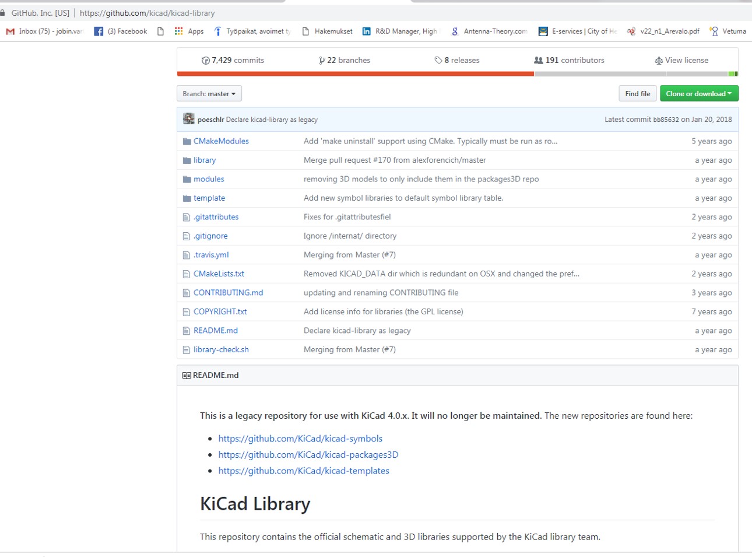Image resolution: width=752 pixels, height=557 pixels.
Task: Open the Apps bookmark grid icon
Action: click(178, 31)
